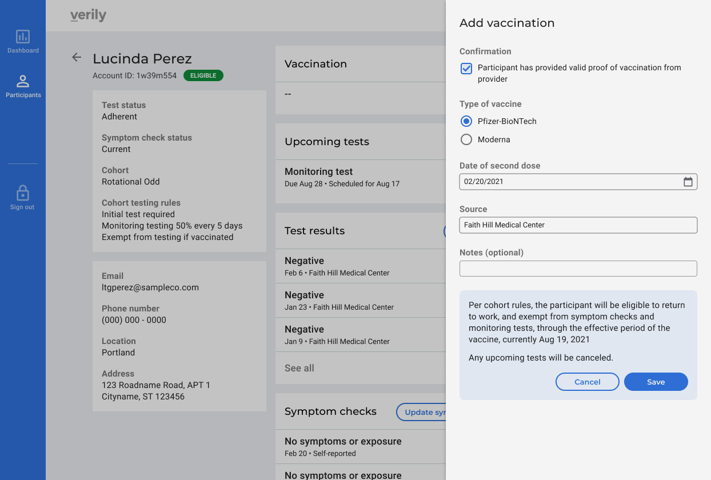Image resolution: width=711 pixels, height=480 pixels.
Task: Save the vaccination record
Action: (656, 382)
